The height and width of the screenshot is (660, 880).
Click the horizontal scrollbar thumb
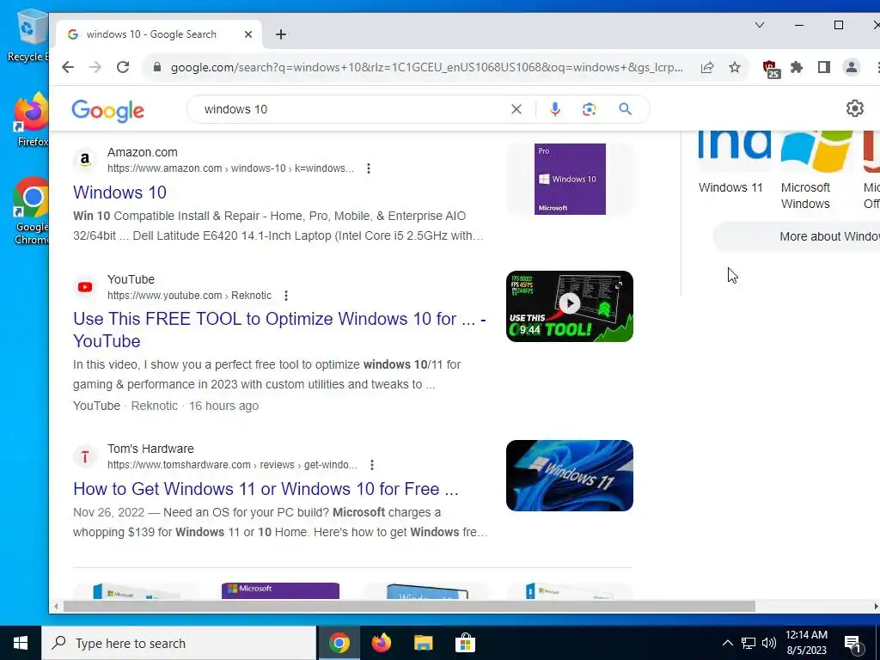pos(409,606)
